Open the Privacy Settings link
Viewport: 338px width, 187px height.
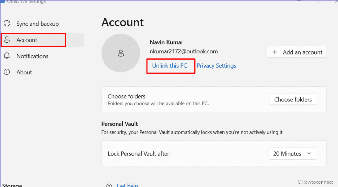(x=216, y=66)
